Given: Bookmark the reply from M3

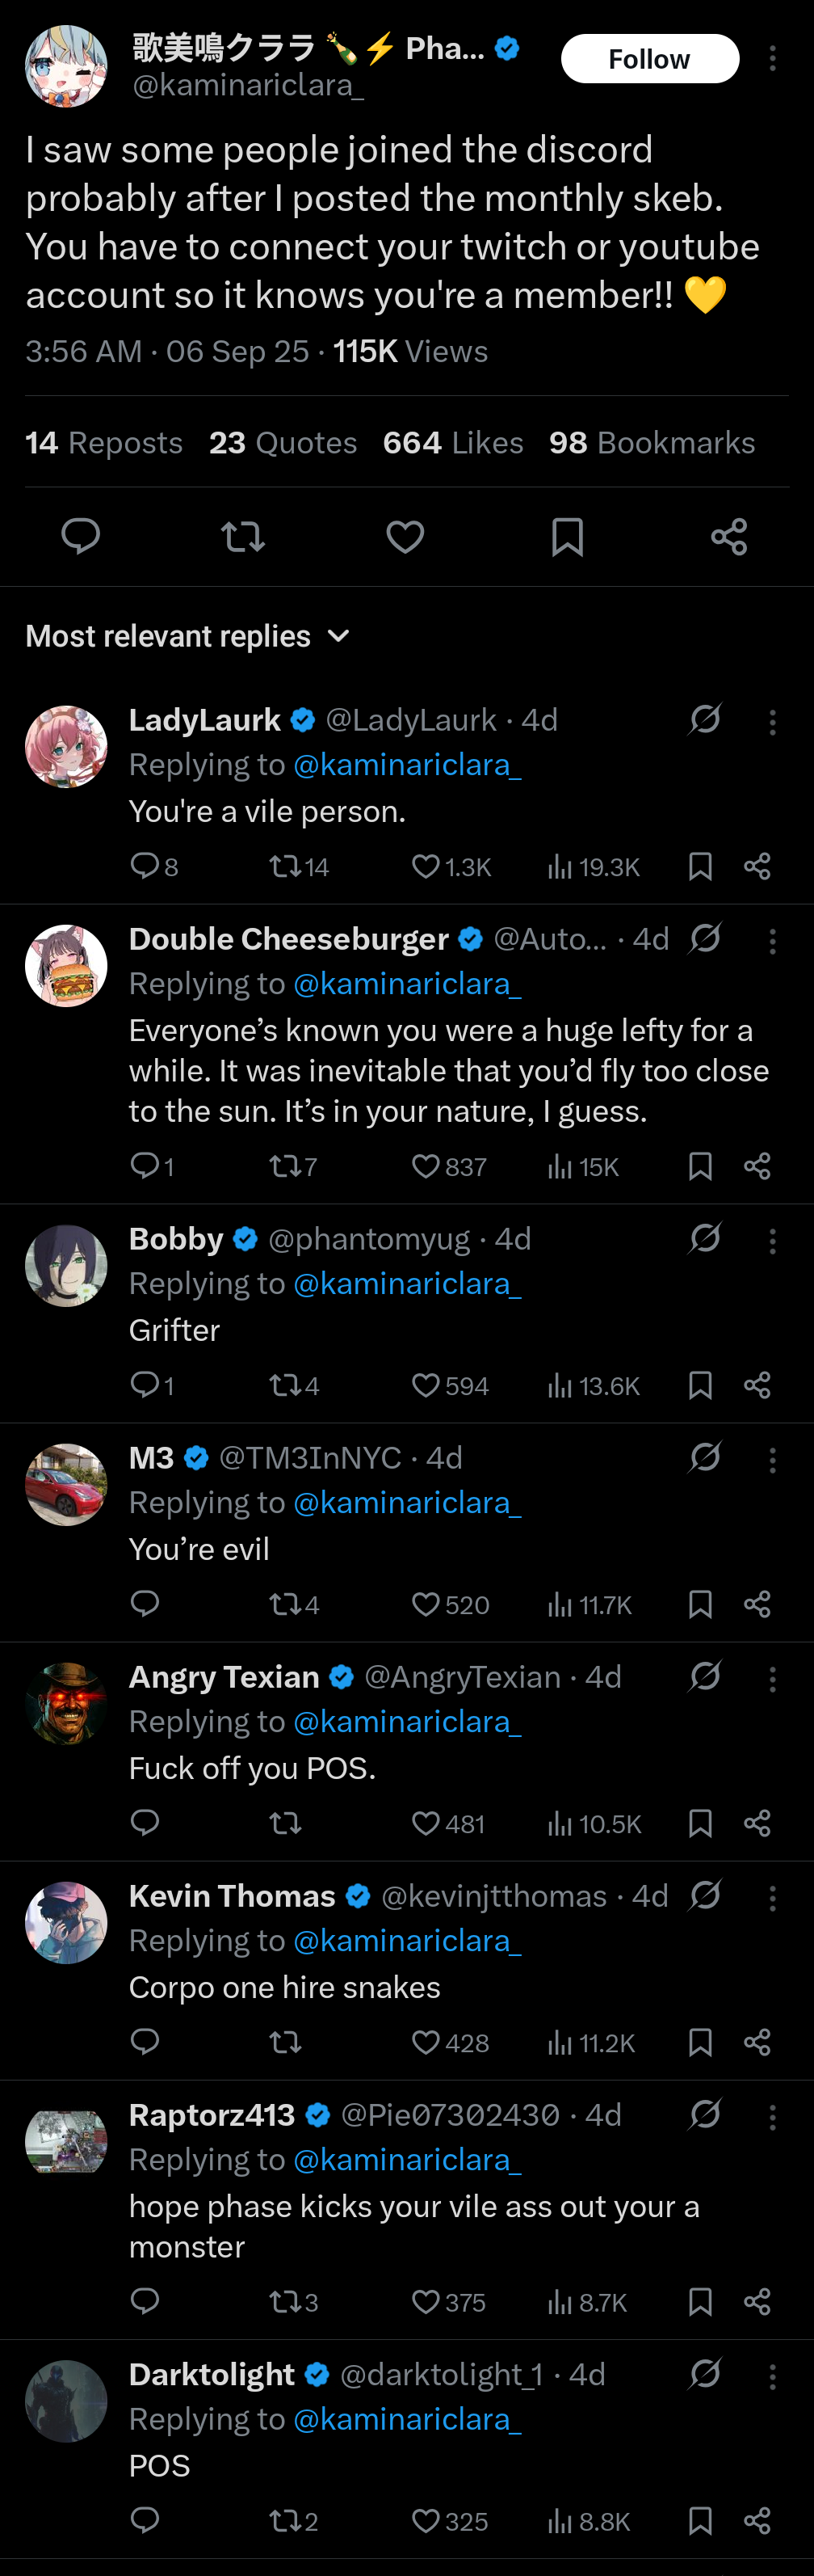Looking at the screenshot, I should click(x=700, y=1604).
